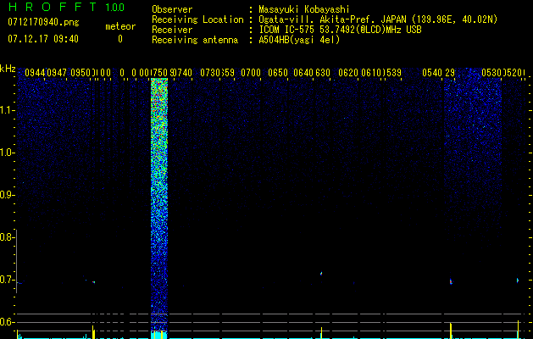Click the 0650 time marker
Image resolution: width=533 pixels, height=339 pixels.
click(x=278, y=72)
